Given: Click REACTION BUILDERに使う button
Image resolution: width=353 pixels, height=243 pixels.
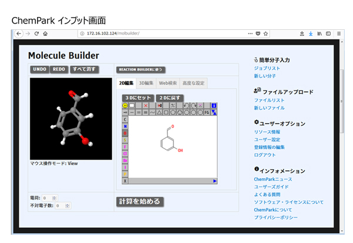Looking at the screenshot, I should (141, 70).
